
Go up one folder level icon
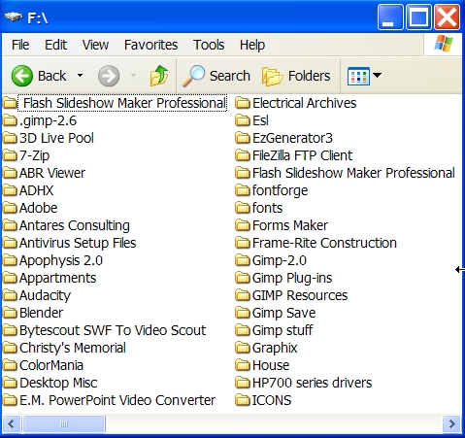coord(159,76)
